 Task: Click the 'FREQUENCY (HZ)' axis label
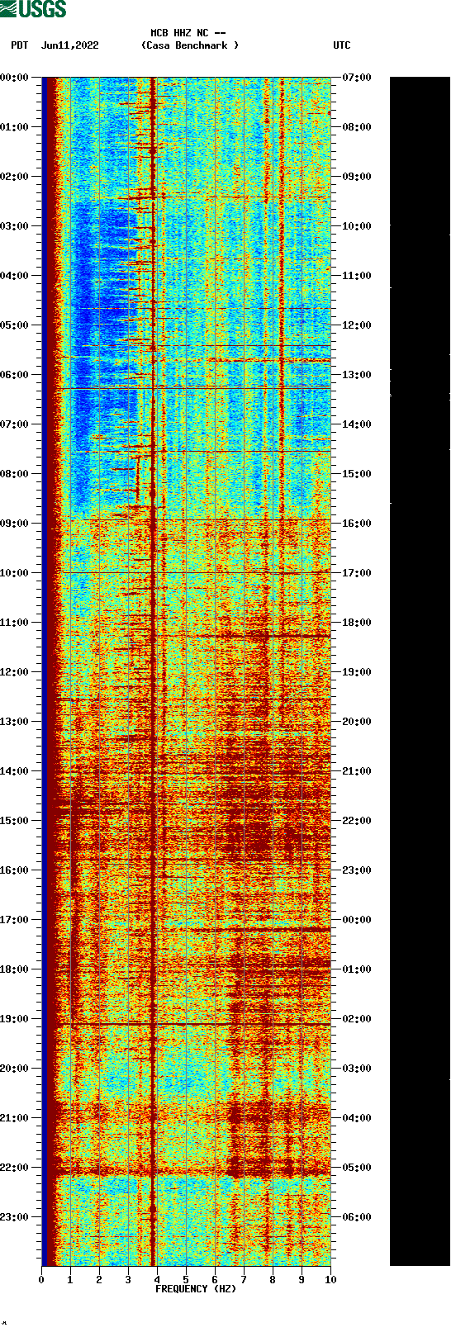click(196, 1289)
